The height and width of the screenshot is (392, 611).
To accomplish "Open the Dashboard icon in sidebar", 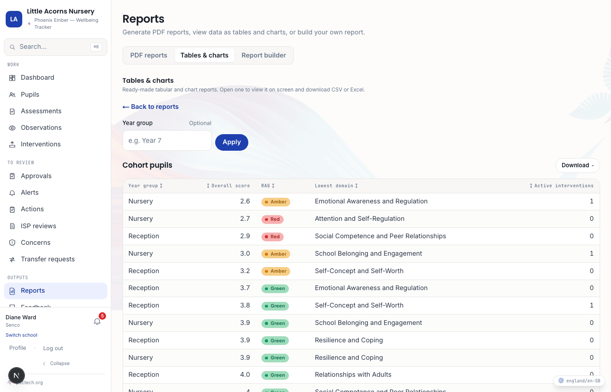I will point(12,78).
